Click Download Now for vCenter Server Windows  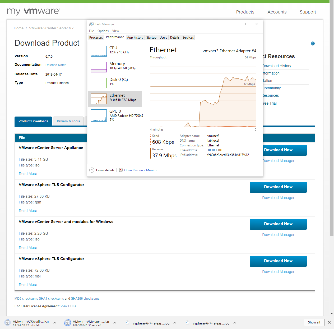point(278,224)
